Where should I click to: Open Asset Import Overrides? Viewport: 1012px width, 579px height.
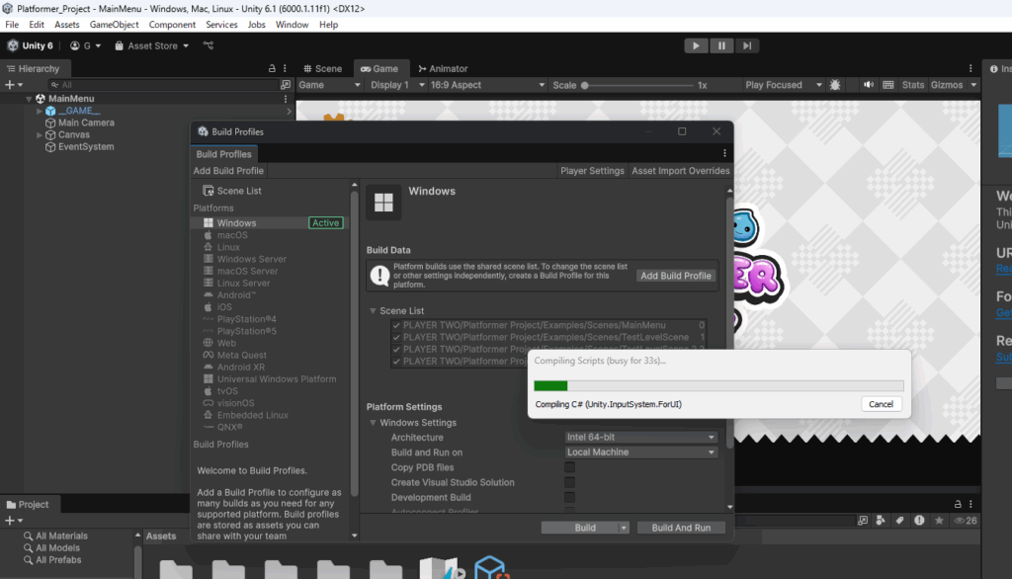coord(680,171)
